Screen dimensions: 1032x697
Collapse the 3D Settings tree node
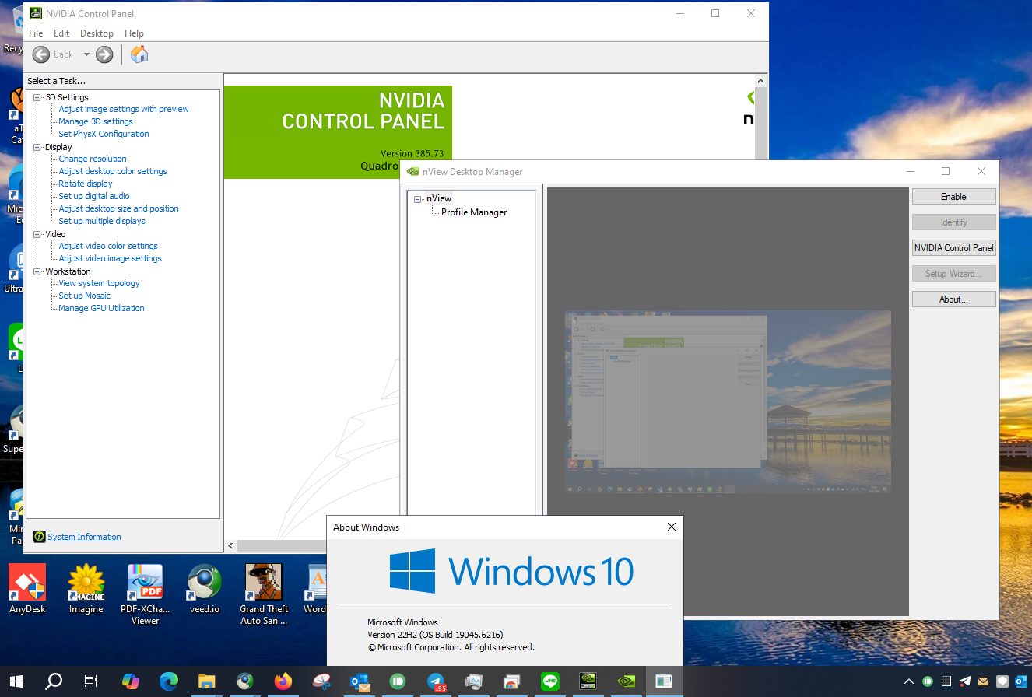click(37, 97)
